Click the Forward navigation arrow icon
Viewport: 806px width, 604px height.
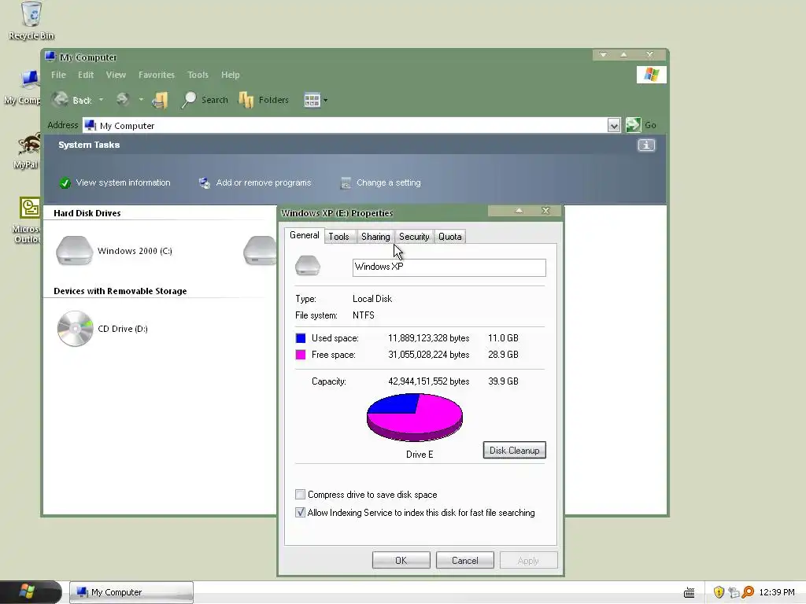pos(123,100)
